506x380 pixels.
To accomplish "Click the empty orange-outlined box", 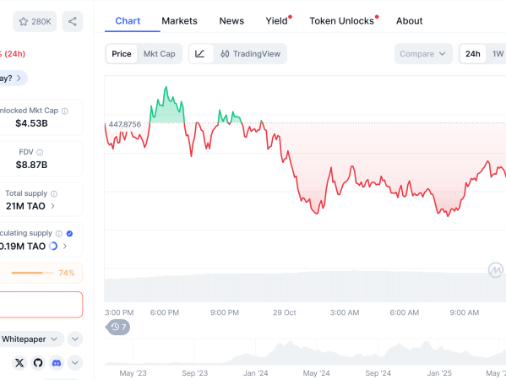I will pyautogui.click(x=41, y=305).
